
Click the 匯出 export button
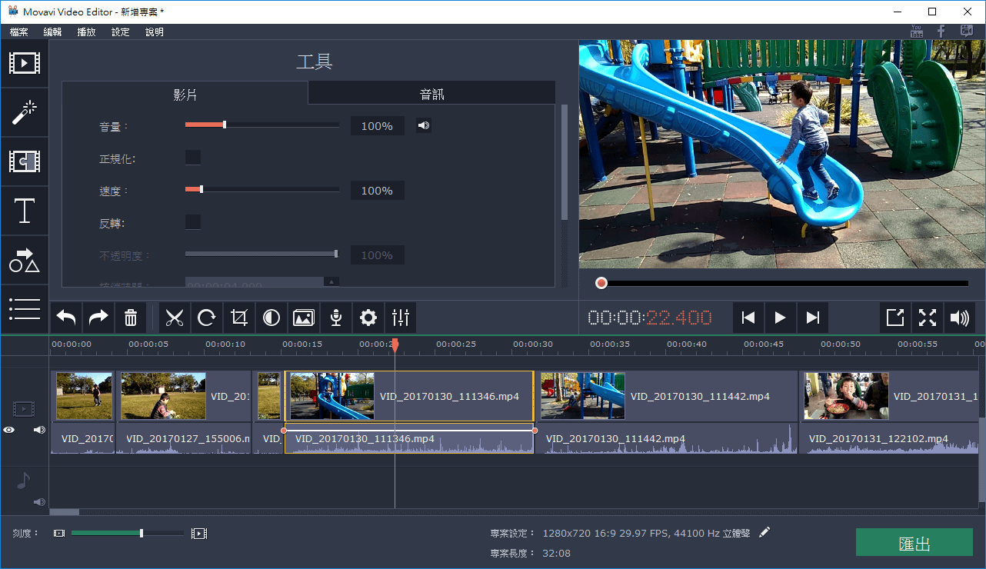914,542
